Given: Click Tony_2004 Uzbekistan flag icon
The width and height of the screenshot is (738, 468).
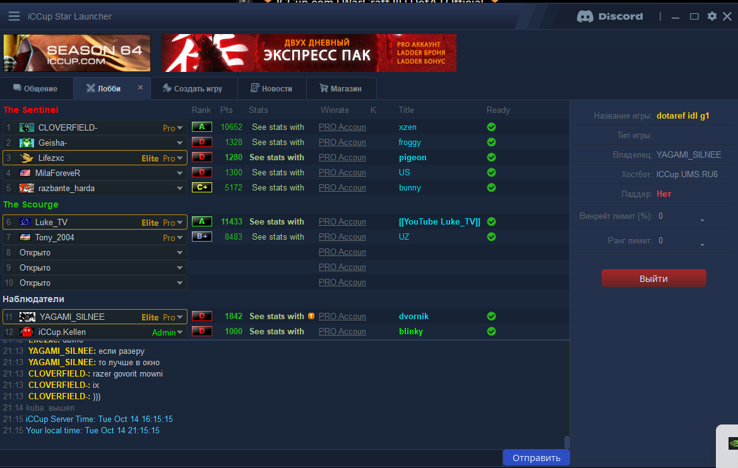Looking at the screenshot, I should (x=25, y=237).
